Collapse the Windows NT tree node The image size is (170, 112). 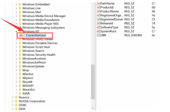coord(16,32)
